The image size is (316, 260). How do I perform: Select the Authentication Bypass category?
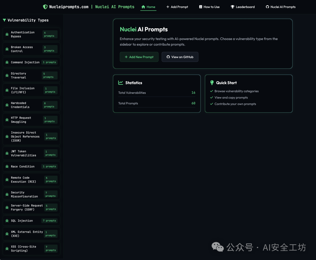pos(31,34)
